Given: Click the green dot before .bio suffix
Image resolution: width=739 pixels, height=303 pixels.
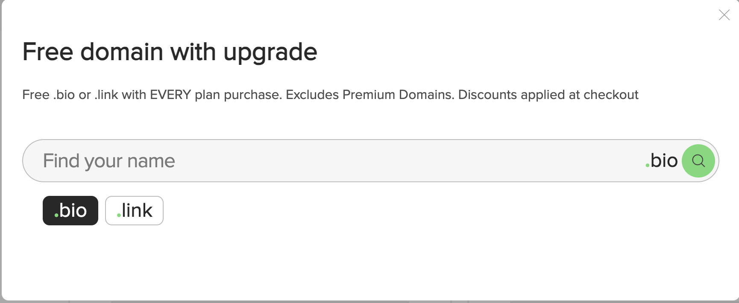Looking at the screenshot, I should 648,165.
